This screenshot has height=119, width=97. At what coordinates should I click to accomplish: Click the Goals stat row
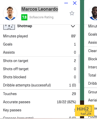click(40, 44)
